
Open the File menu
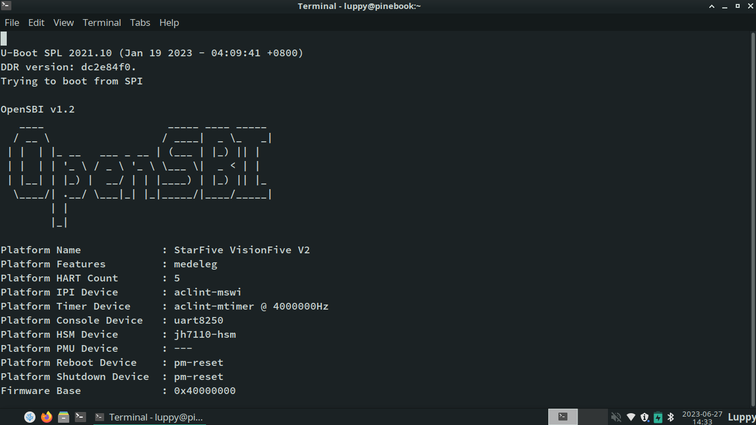[x=12, y=23]
